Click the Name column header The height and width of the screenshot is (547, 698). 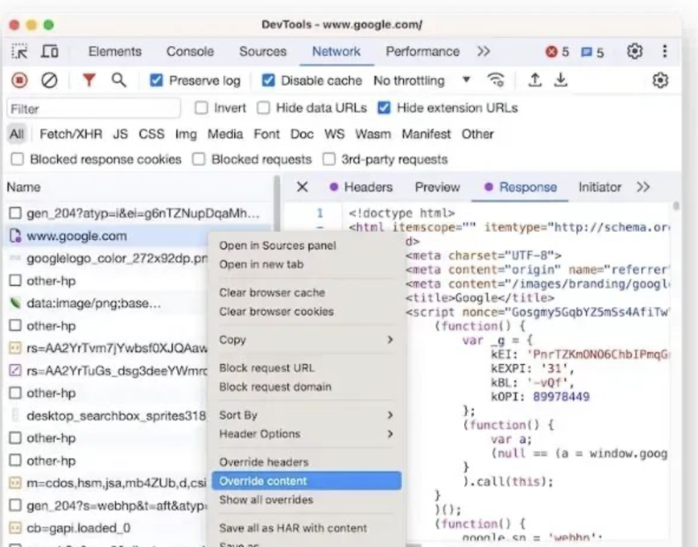[x=24, y=187]
